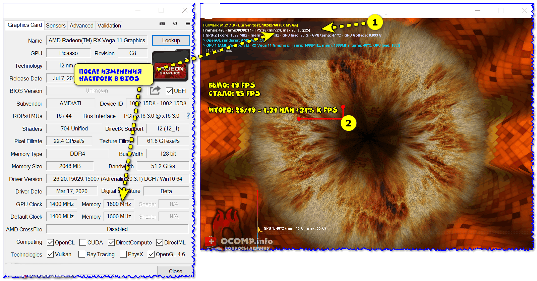Click the camera screenshot icon
Image resolution: width=537 pixels, height=281 pixels.
162,23
